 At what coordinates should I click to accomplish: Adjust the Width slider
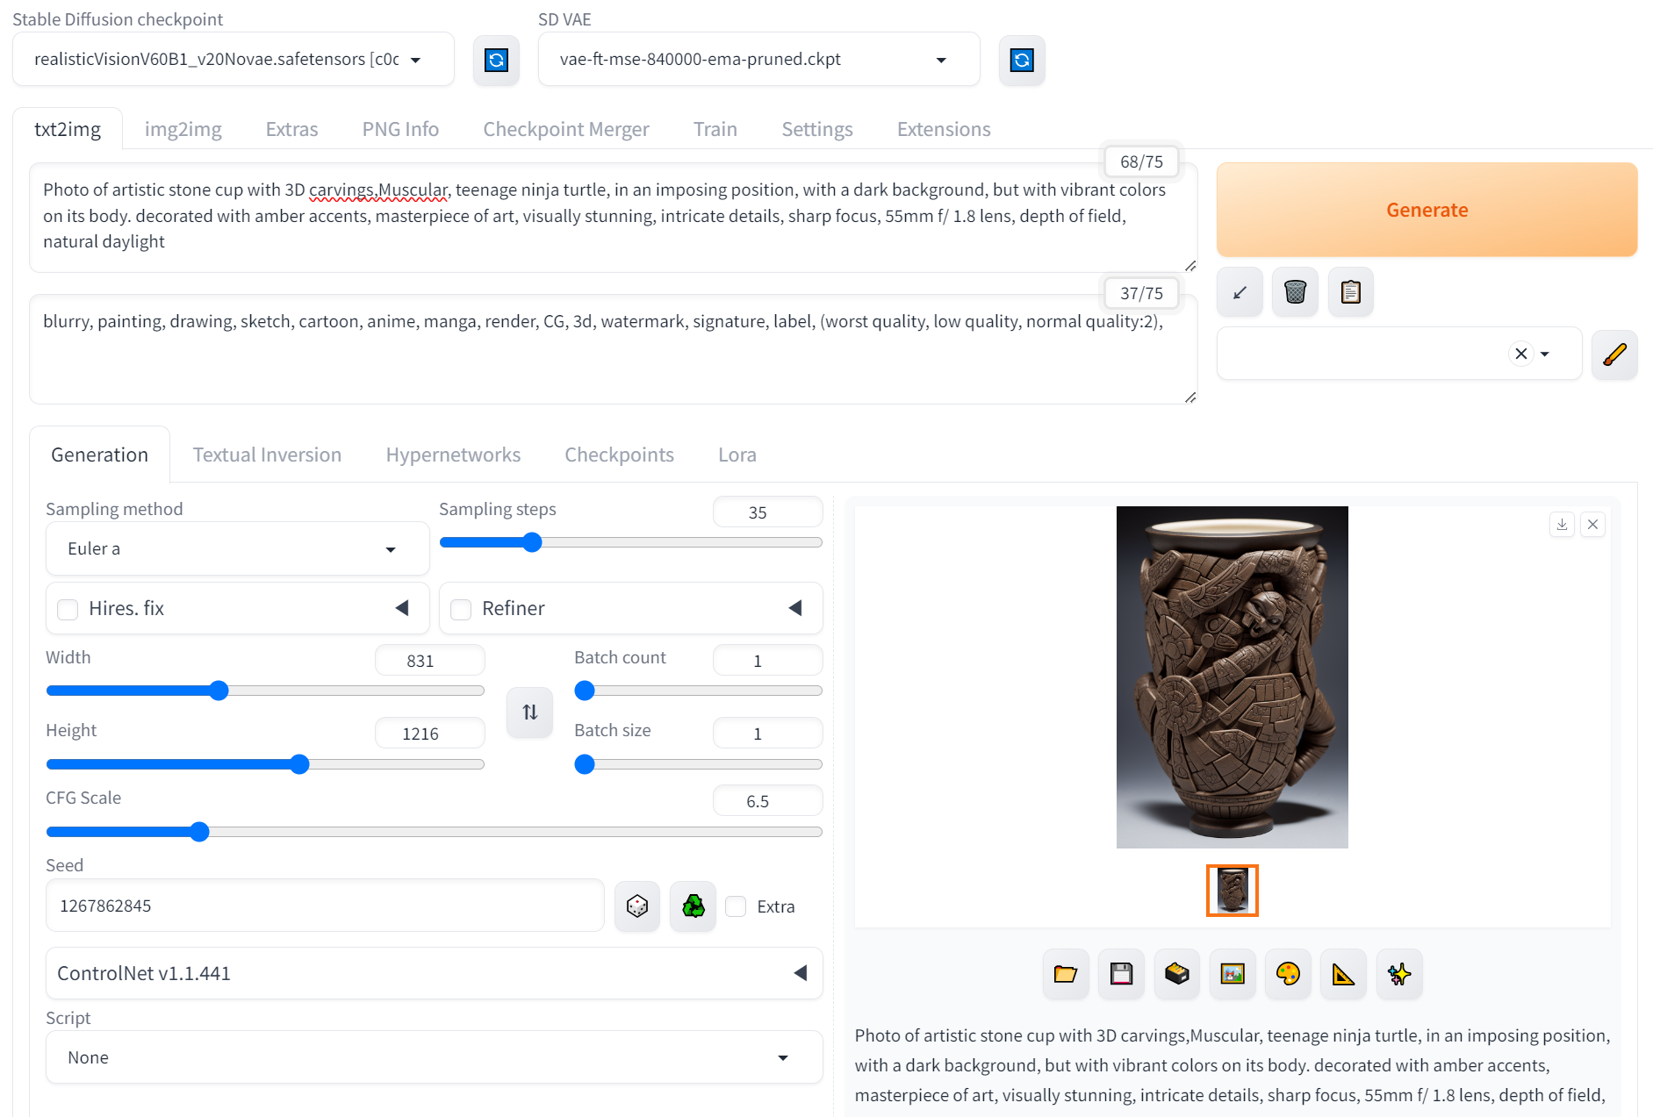(265, 691)
